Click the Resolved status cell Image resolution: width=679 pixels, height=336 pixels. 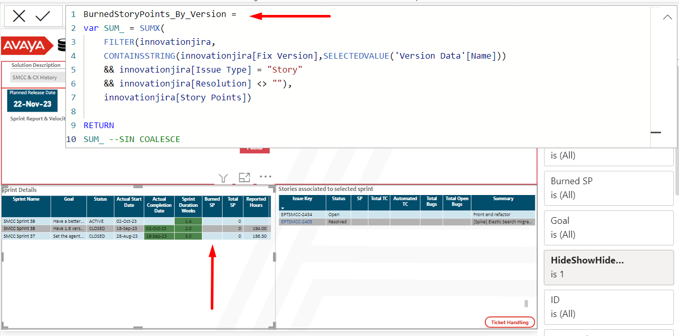click(x=337, y=222)
